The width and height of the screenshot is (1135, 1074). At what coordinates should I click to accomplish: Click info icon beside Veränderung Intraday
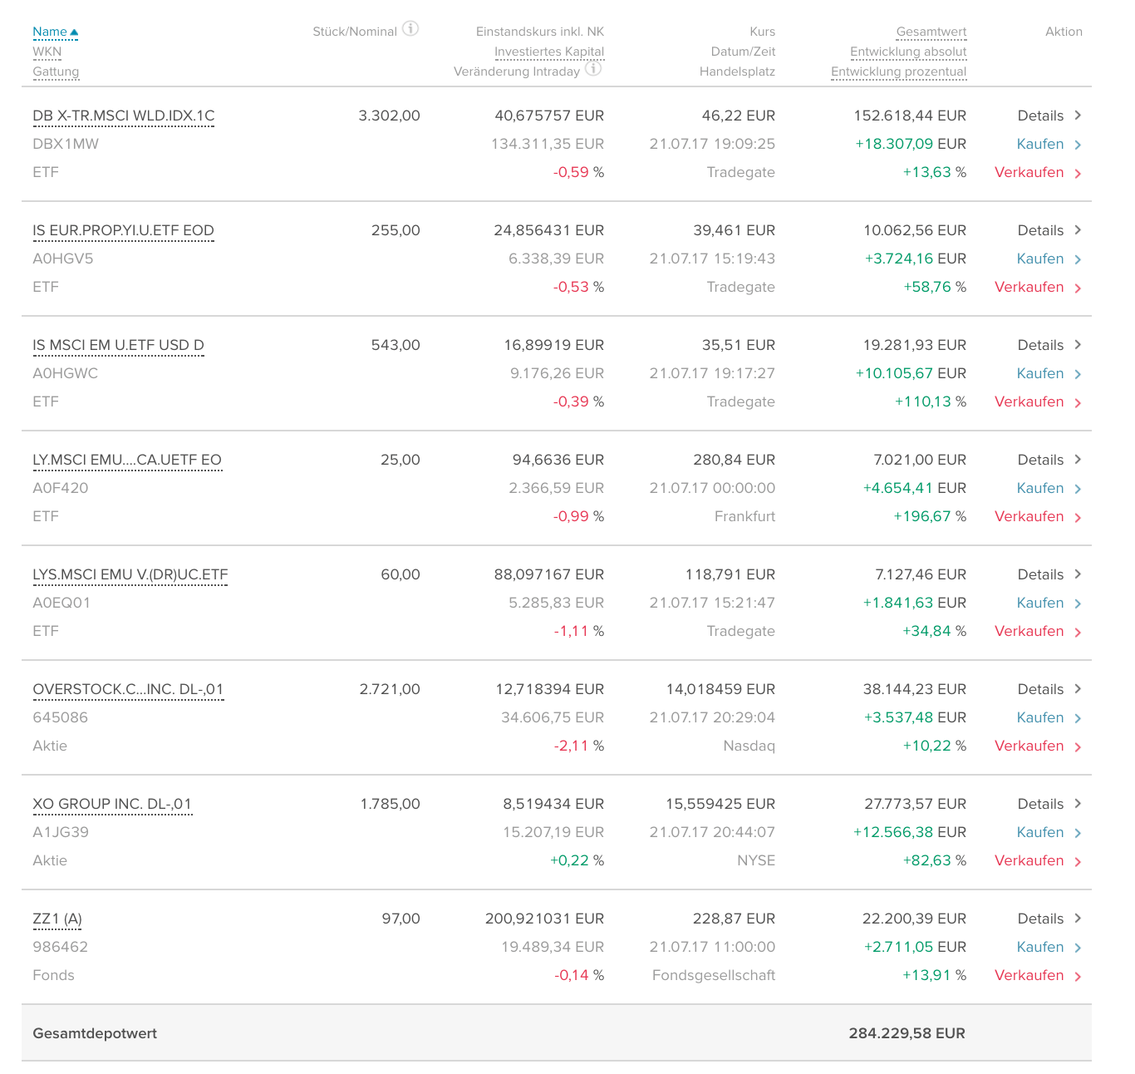click(x=593, y=69)
